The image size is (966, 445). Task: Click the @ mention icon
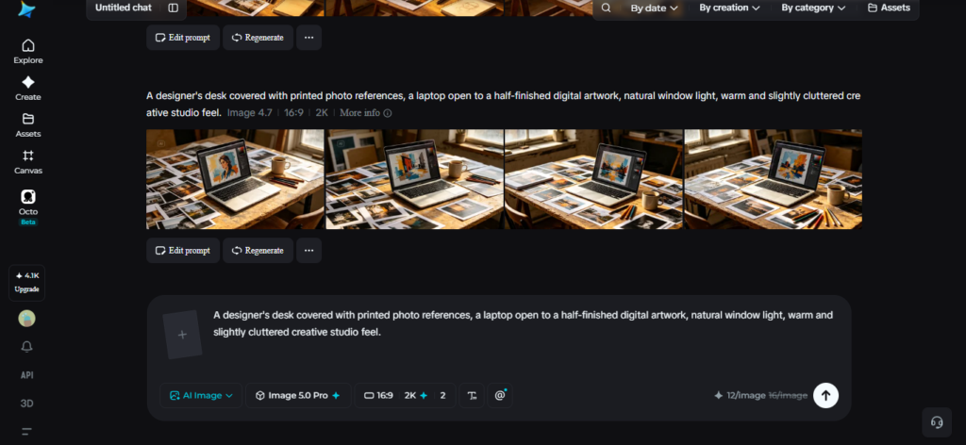500,396
